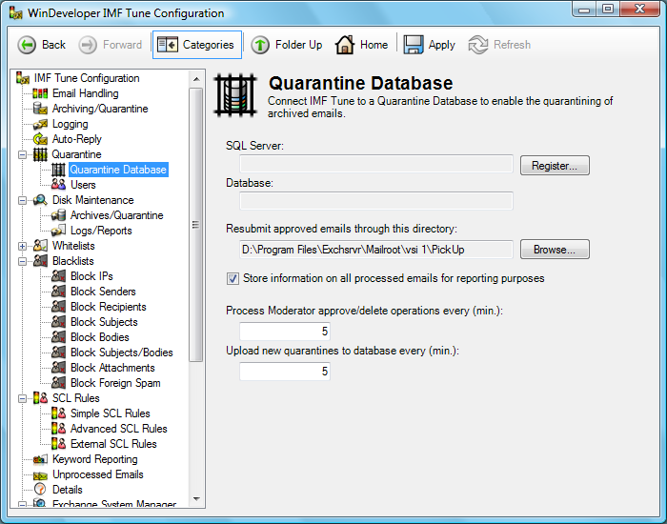667x524 pixels.
Task: Collapse the Blacklists tree node
Action: (22, 261)
